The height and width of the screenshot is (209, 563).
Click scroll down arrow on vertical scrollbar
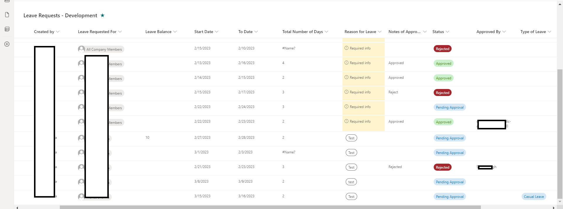click(x=560, y=202)
